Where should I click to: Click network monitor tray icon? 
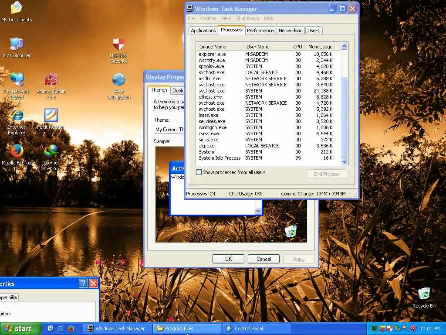[382, 328]
